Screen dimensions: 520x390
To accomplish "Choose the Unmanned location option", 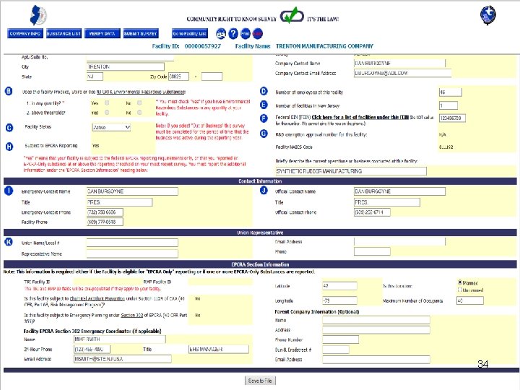I will 460,290.
